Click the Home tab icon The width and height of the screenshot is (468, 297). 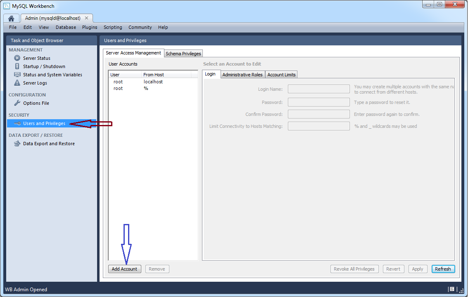click(x=11, y=19)
